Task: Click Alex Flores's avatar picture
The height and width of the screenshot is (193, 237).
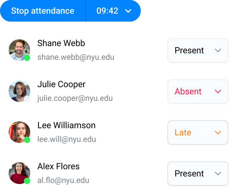Action: click(x=19, y=173)
